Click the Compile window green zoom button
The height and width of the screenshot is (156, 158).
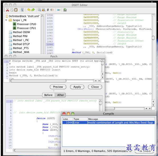pos(73,114)
